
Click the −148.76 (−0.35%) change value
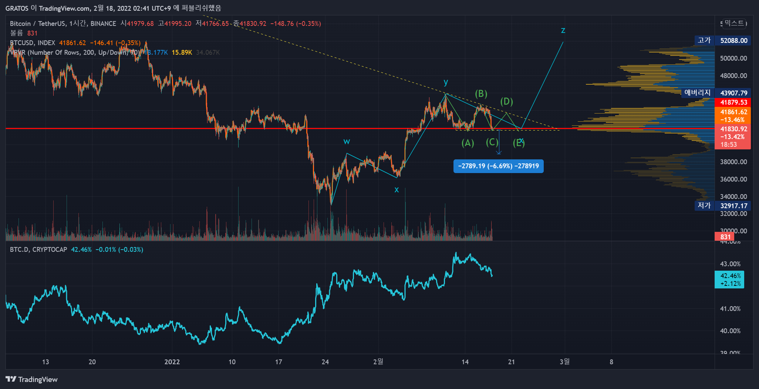(296, 24)
